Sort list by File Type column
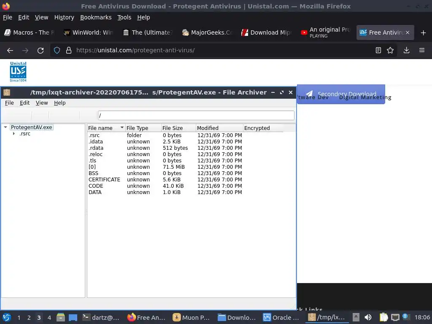 tap(143, 128)
